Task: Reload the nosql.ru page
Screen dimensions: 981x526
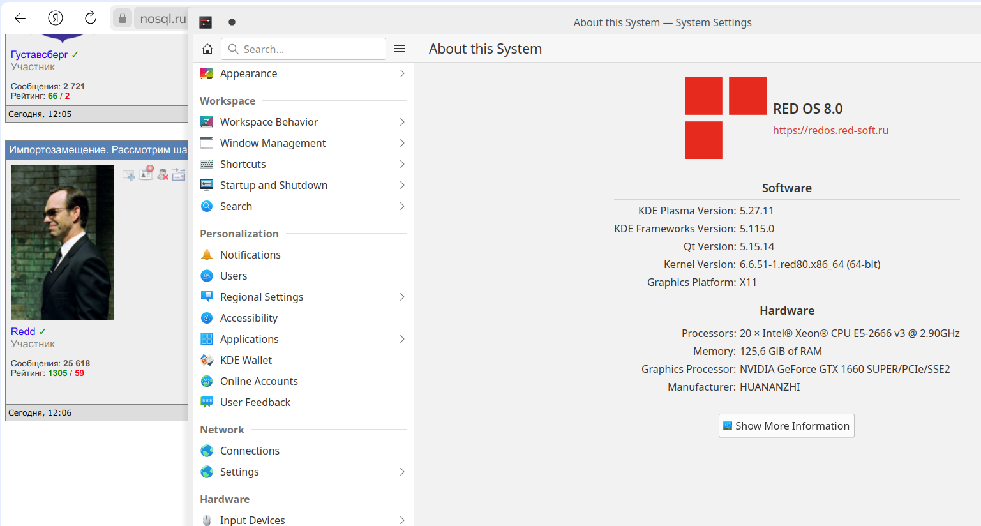Action: coord(91,18)
